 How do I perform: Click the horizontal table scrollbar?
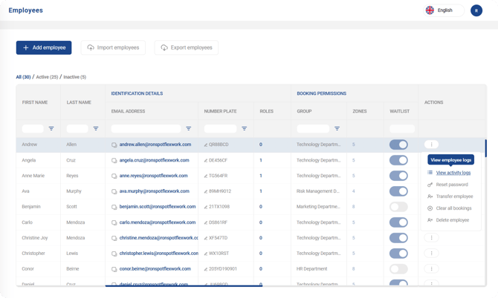tap(184, 285)
